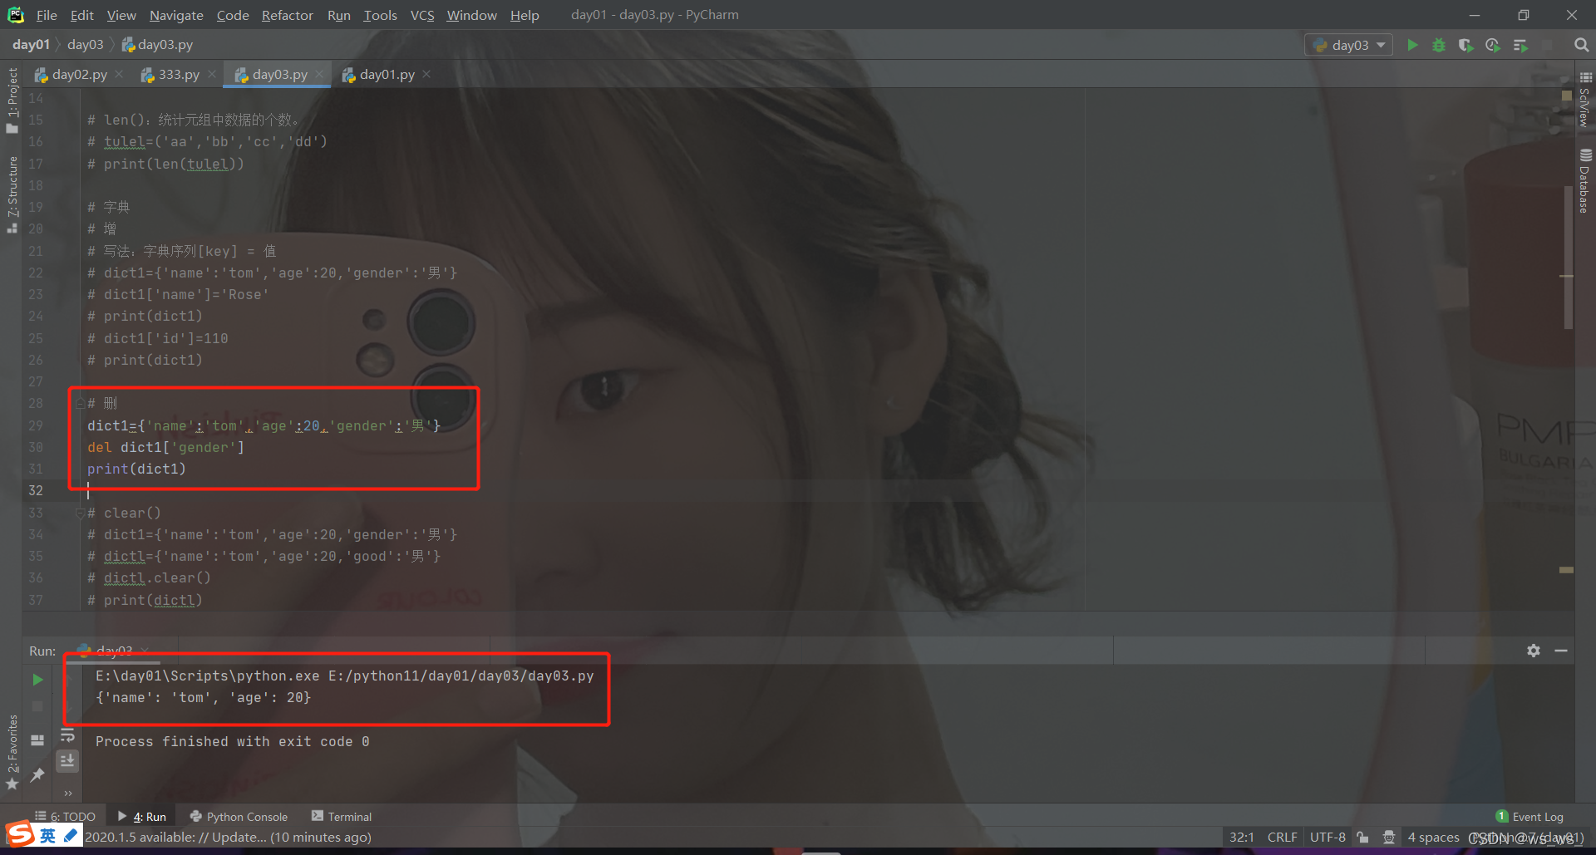Open the Help menu
This screenshot has height=855, width=1596.
[525, 15]
